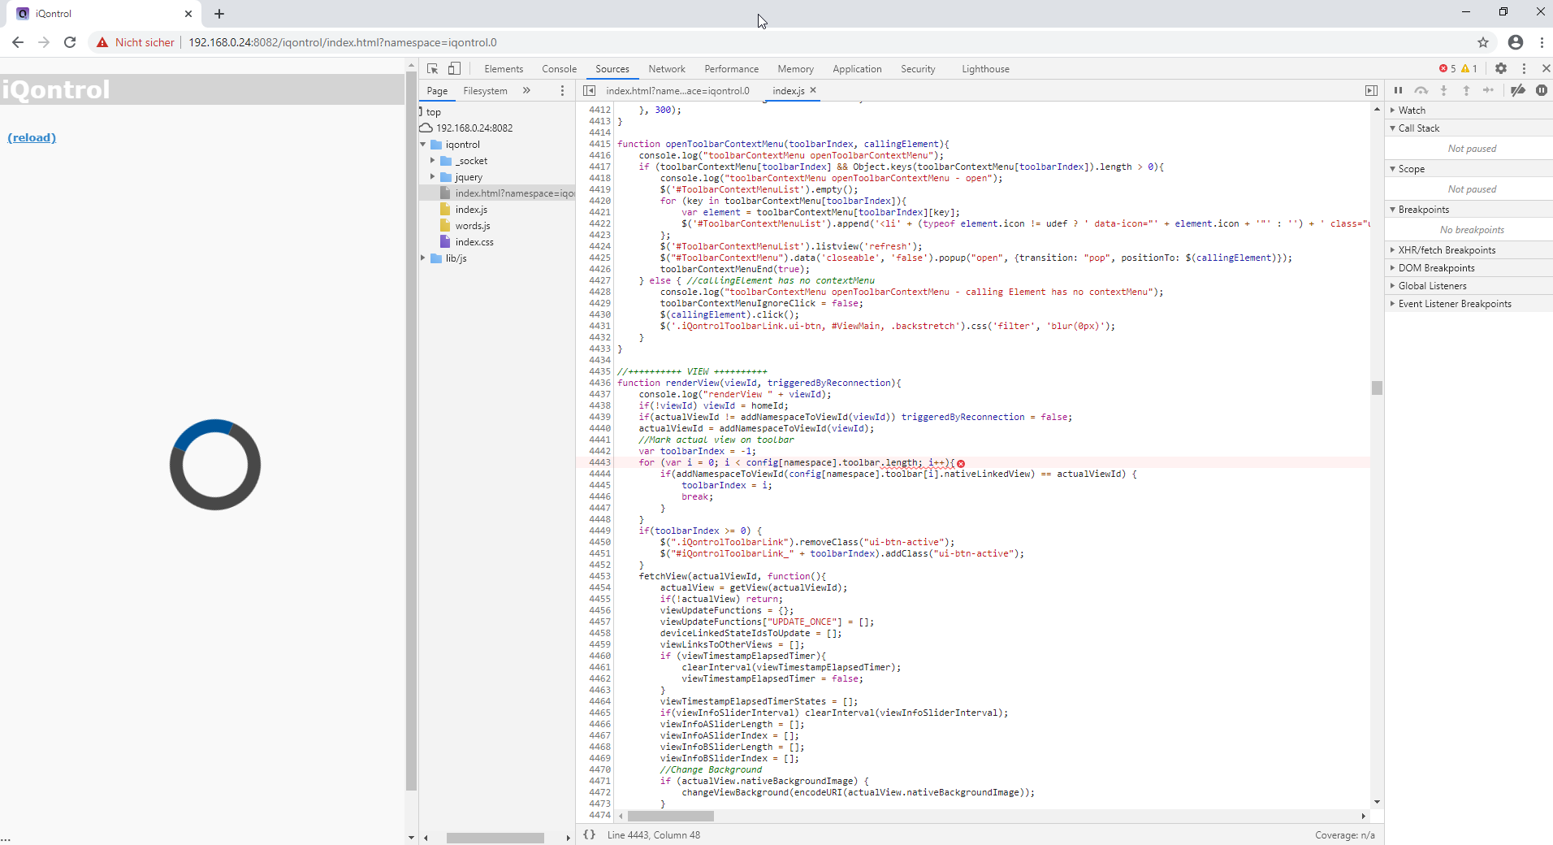Expand the _socket folder

433,161
